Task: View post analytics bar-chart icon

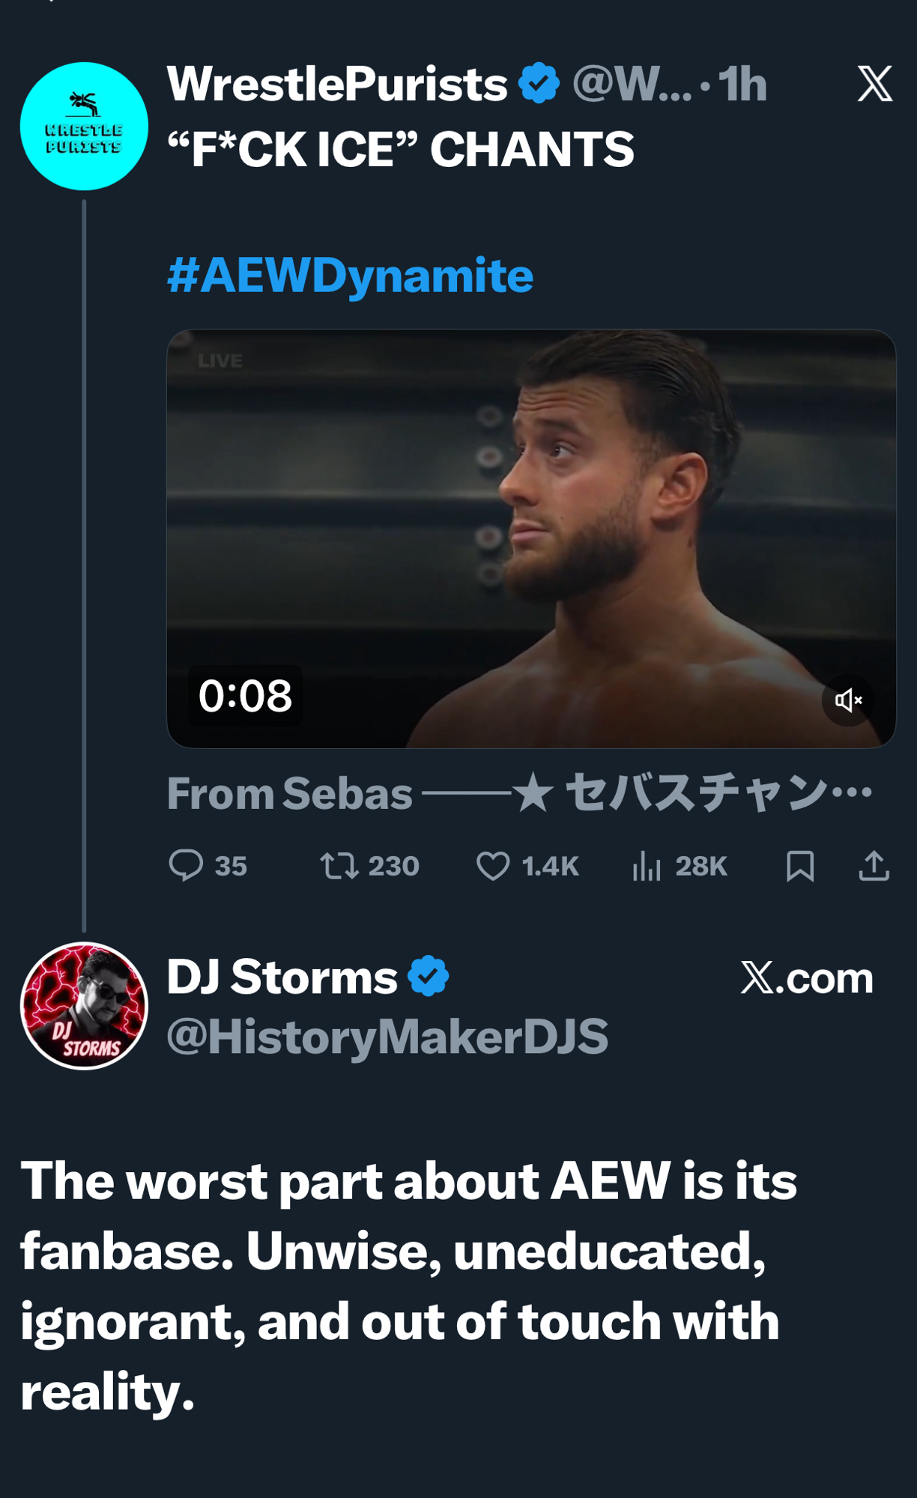Action: pyautogui.click(x=647, y=867)
